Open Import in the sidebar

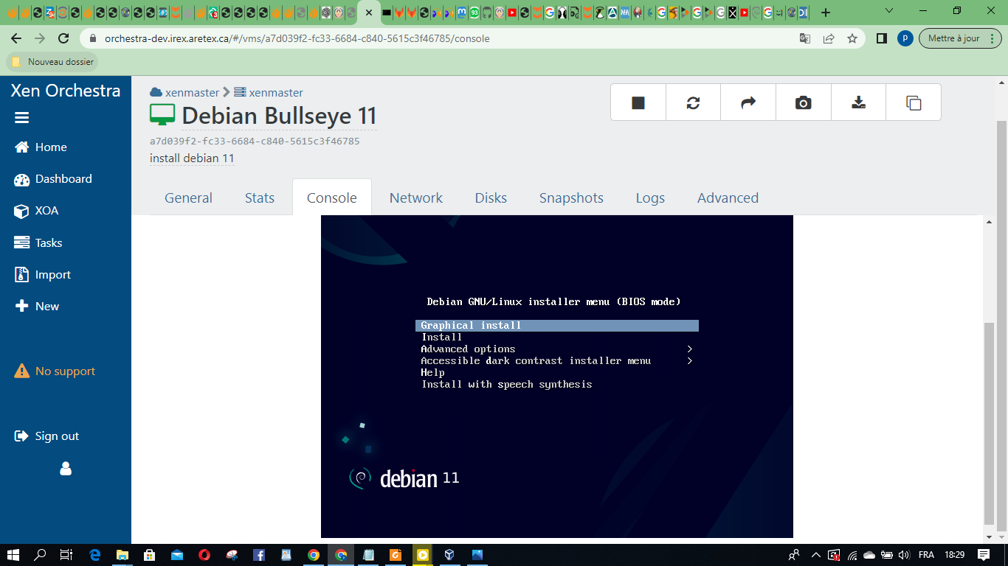click(x=43, y=275)
